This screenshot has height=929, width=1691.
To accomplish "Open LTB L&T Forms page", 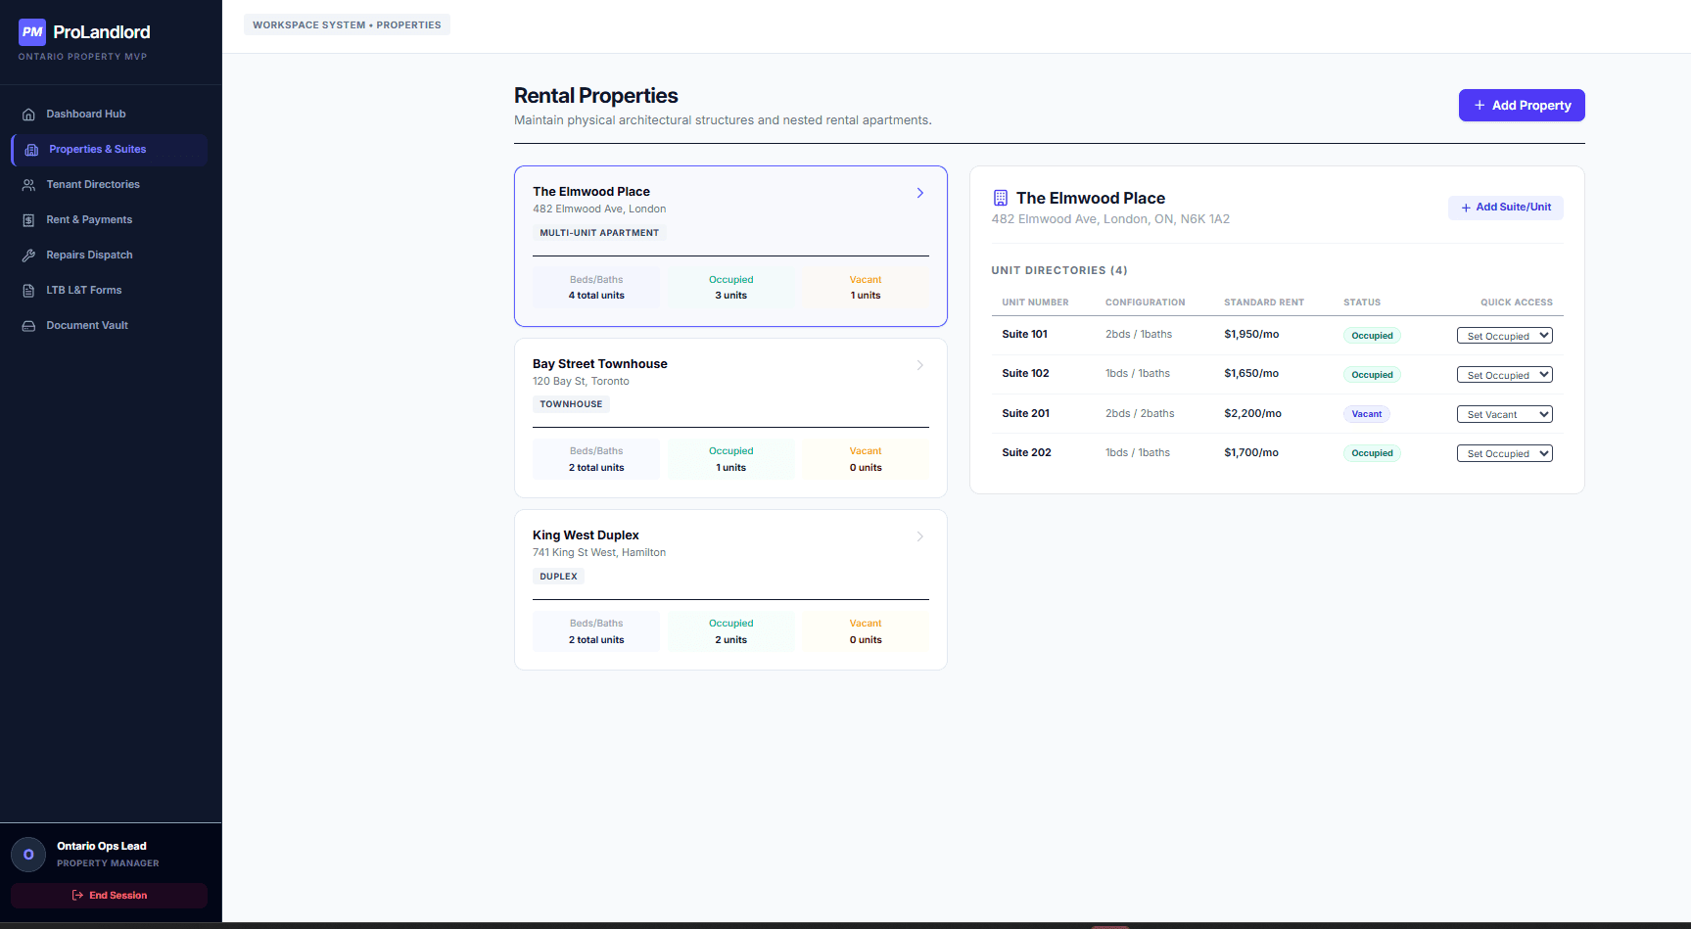I will tap(110, 291).
